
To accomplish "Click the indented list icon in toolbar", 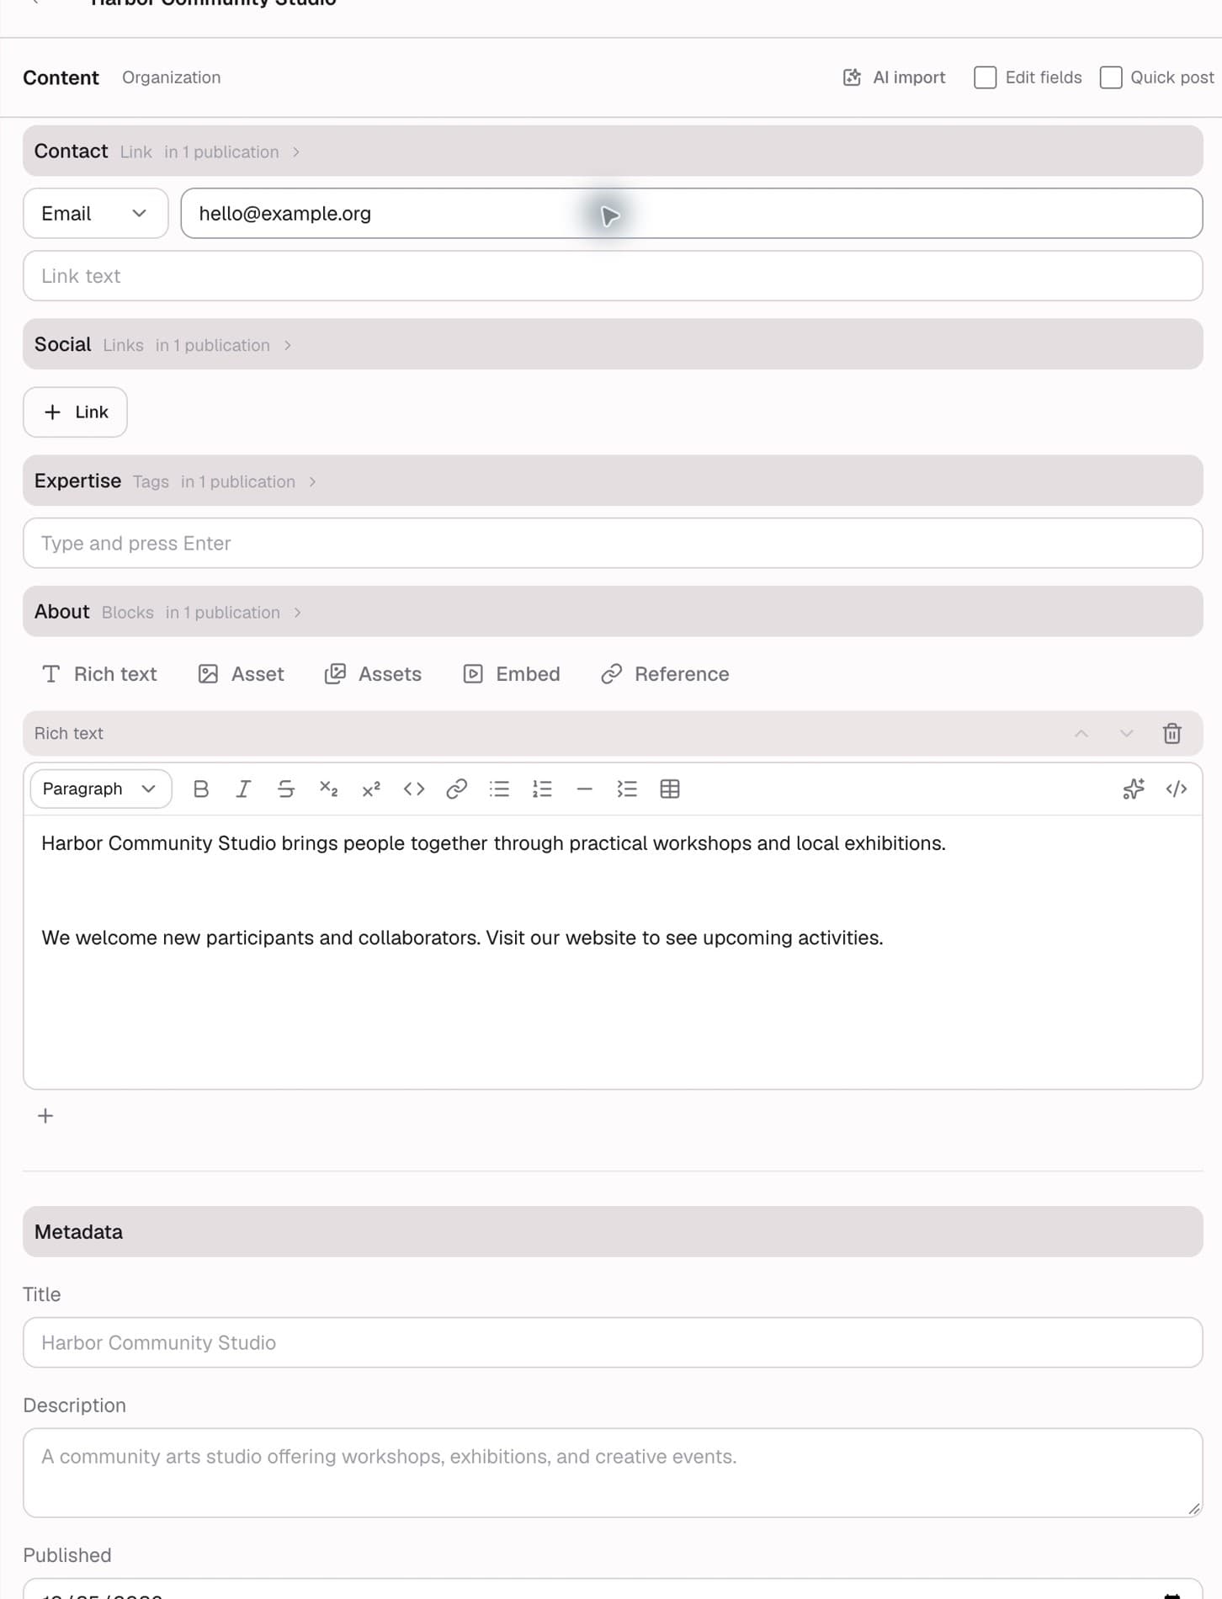I will (627, 789).
